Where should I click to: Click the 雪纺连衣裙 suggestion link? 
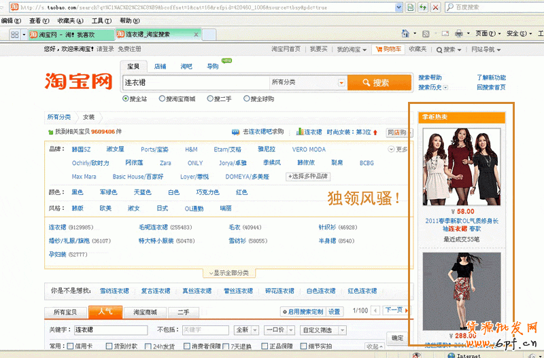tap(114, 291)
